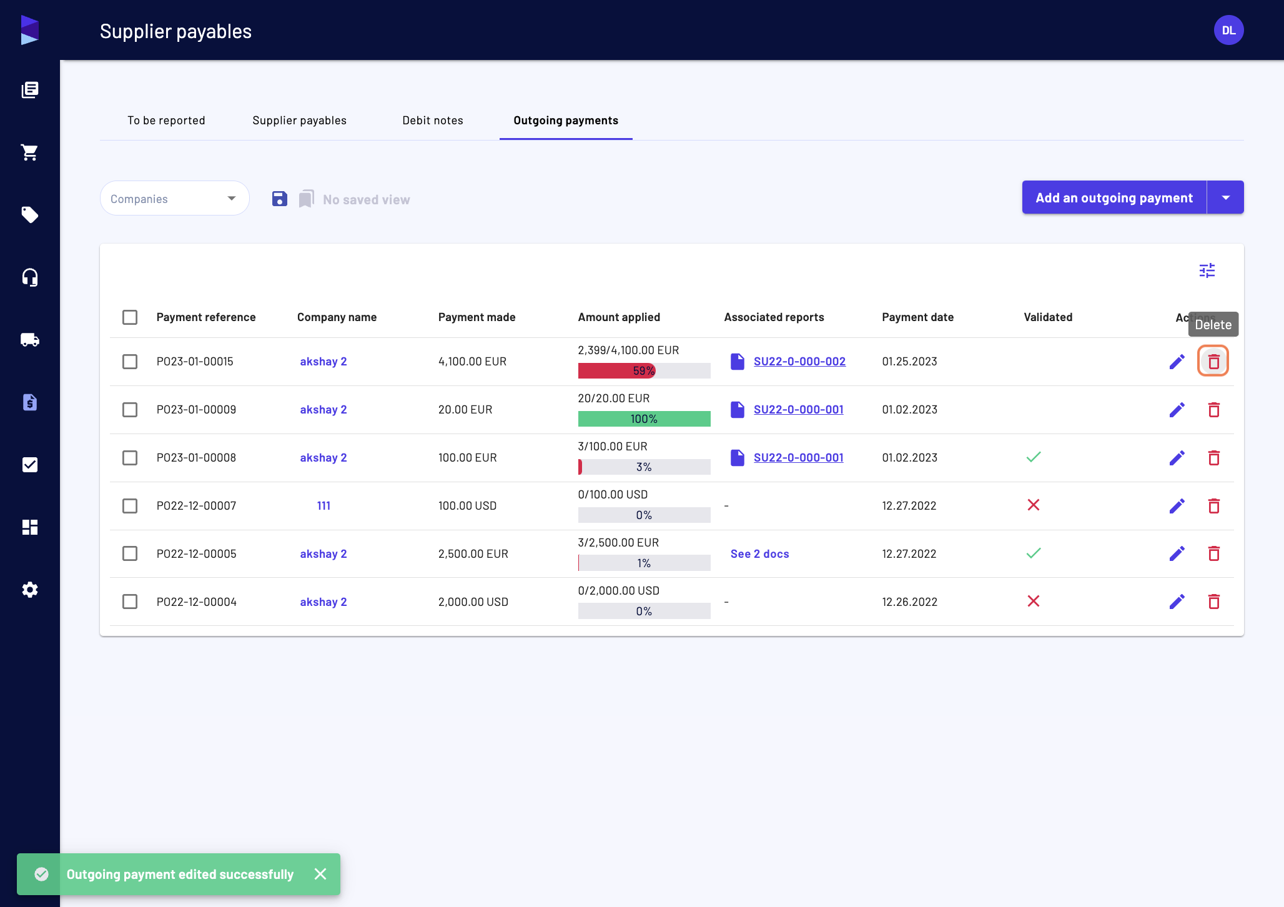Viewport: 1284px width, 907px height.
Task: Click Add an outgoing payment button
Action: pyautogui.click(x=1114, y=197)
